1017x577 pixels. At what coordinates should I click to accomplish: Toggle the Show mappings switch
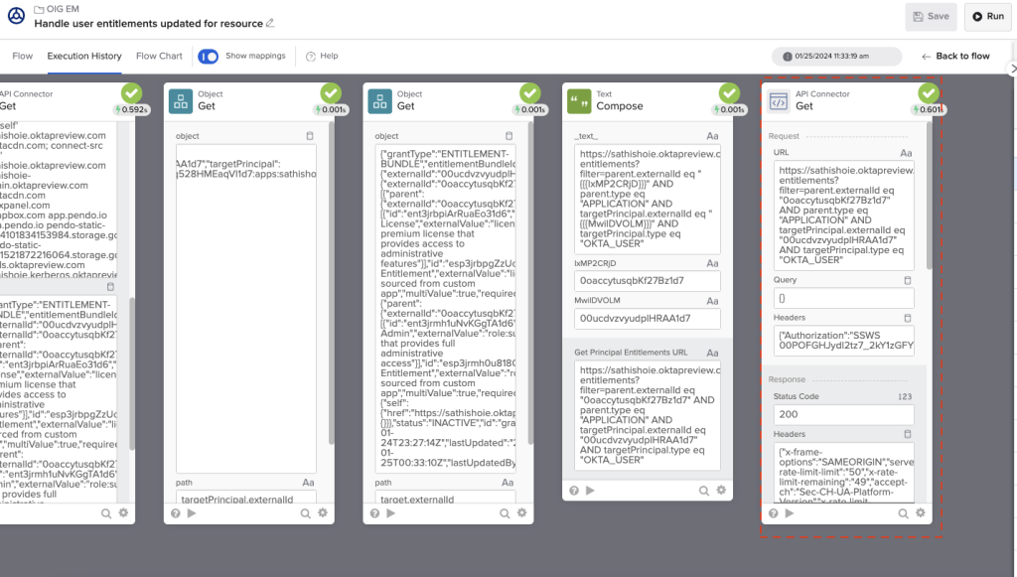point(209,56)
